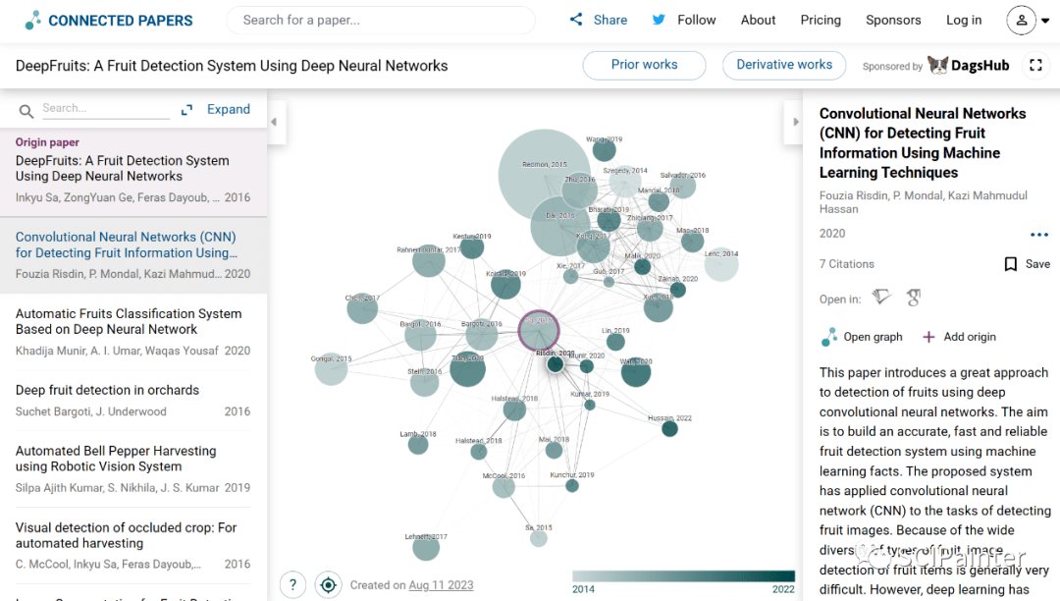Screen dimensions: 1060x601
Task: Select Convolutional Neural Networks (CNN) list entry
Action: click(x=133, y=255)
